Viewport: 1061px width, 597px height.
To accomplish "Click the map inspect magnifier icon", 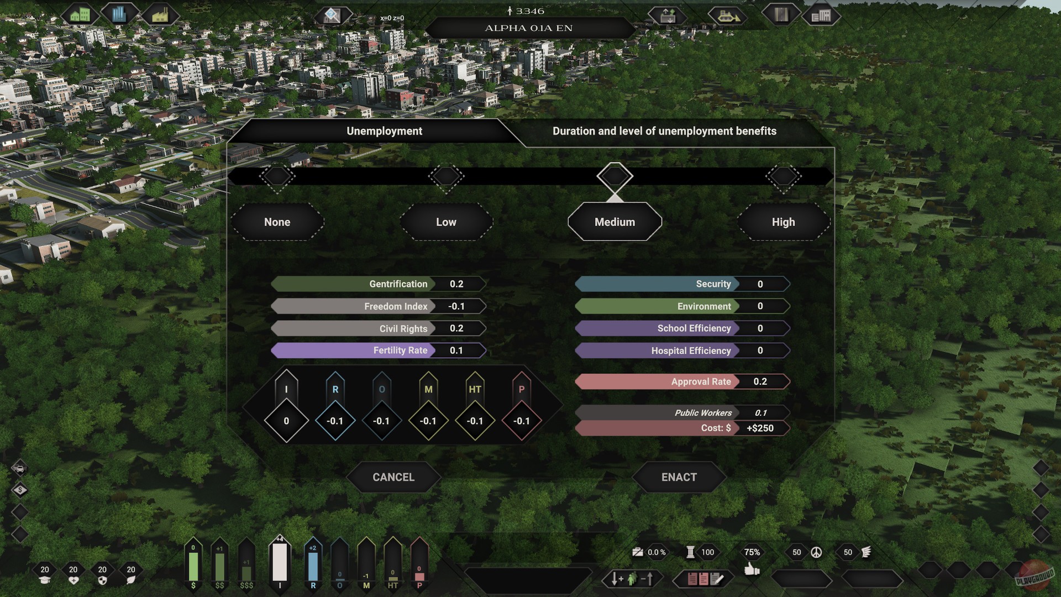I will click(x=332, y=15).
